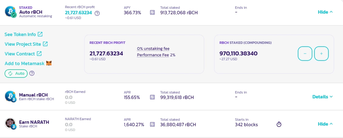Open the APR calculator for Earn NARATH
Image resolution: width=343 pixels, height=138 pixels.
152,124
